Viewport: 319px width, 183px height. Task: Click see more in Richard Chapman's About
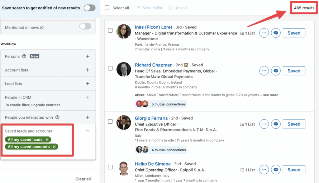[271, 95]
